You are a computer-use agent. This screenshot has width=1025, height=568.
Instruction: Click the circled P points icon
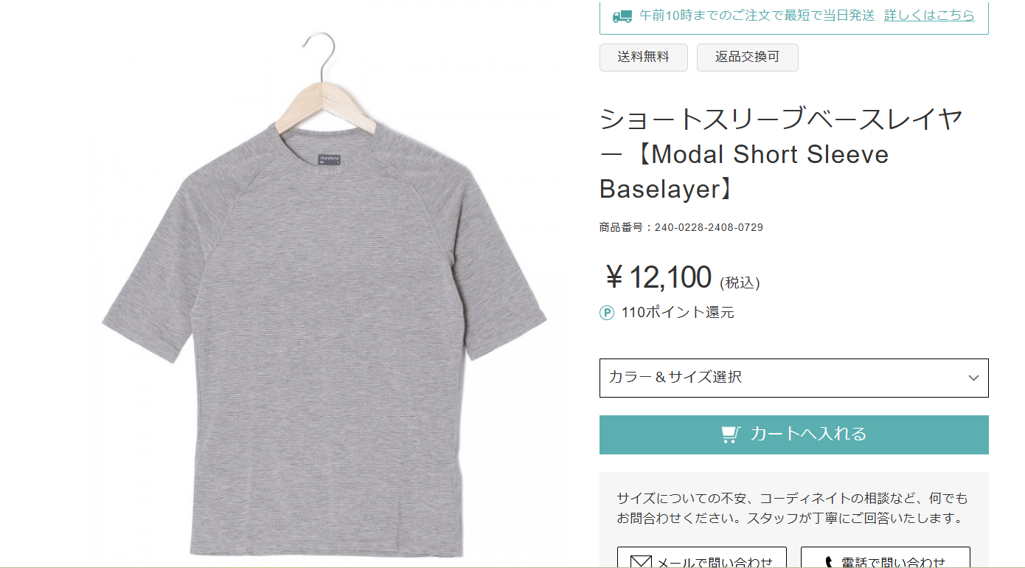tap(607, 313)
